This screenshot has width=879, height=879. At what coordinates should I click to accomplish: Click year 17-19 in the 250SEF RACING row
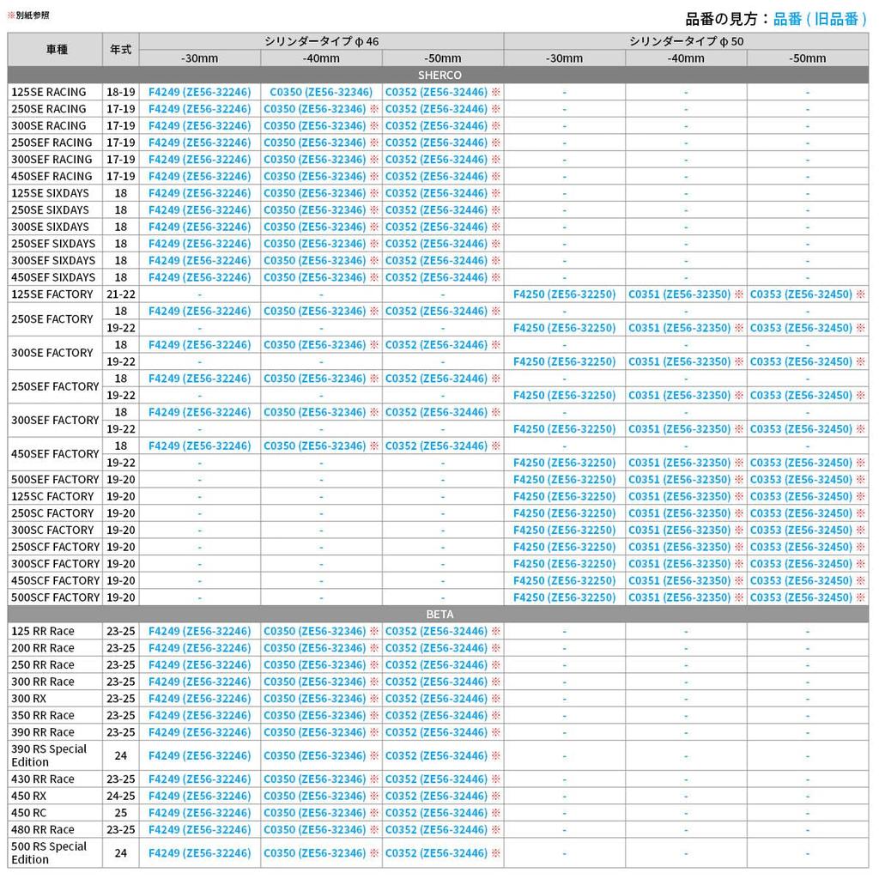tap(120, 142)
